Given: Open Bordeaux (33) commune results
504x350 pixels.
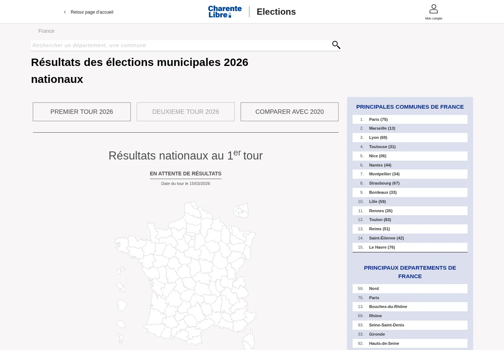Looking at the screenshot, I should [383, 192].
